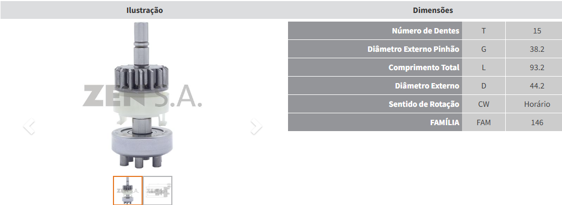Open the technical drawing thumbnail
562x205 pixels.
158,190
